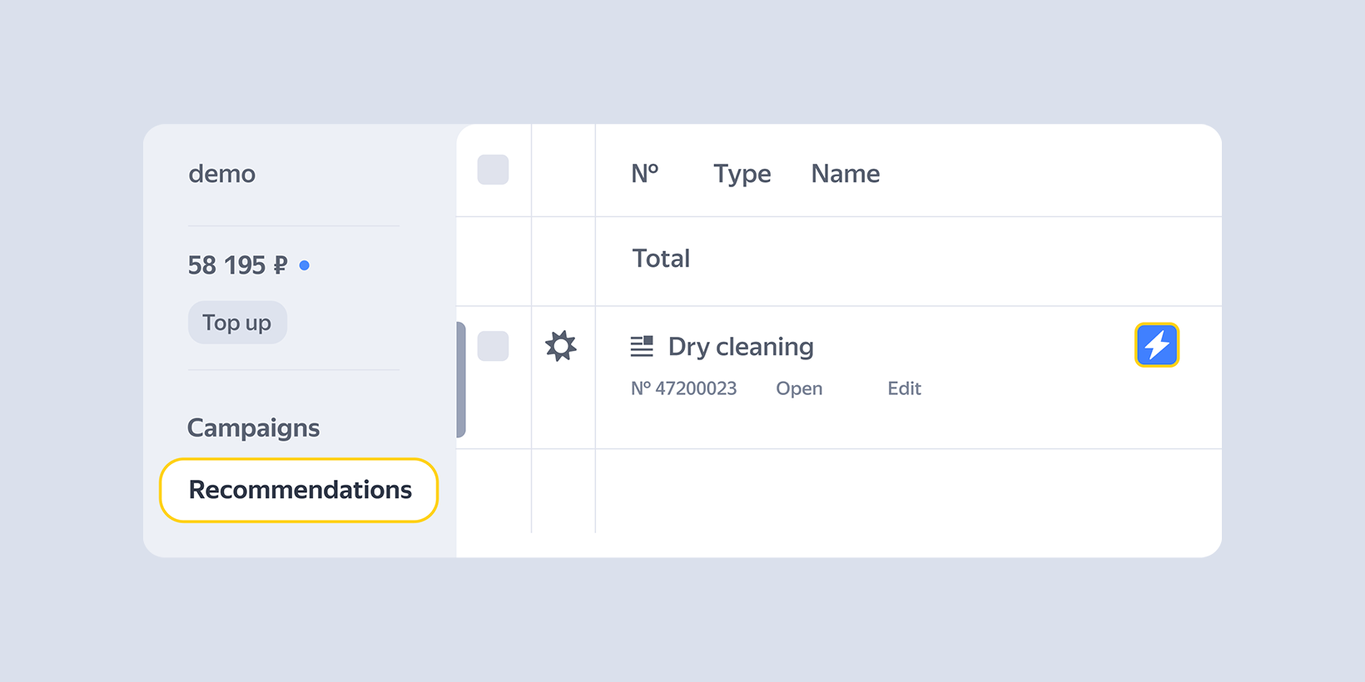This screenshot has width=1365, height=682.
Task: Sort by the N° column header
Action: pos(644,174)
